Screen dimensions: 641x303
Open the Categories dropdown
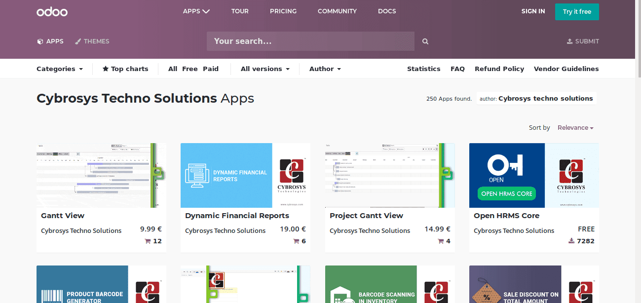click(60, 69)
